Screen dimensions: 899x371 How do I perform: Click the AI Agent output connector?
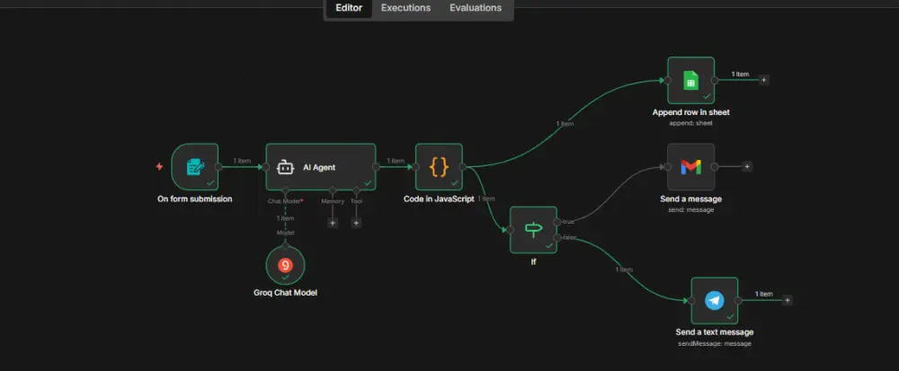pos(376,166)
